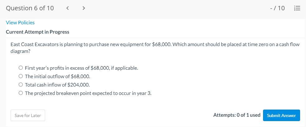Click the "projected breakeven point" answer label
The width and height of the screenshot is (306, 127).
tap(88, 93)
